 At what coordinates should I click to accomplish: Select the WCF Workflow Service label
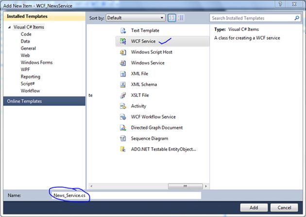[x=153, y=117]
